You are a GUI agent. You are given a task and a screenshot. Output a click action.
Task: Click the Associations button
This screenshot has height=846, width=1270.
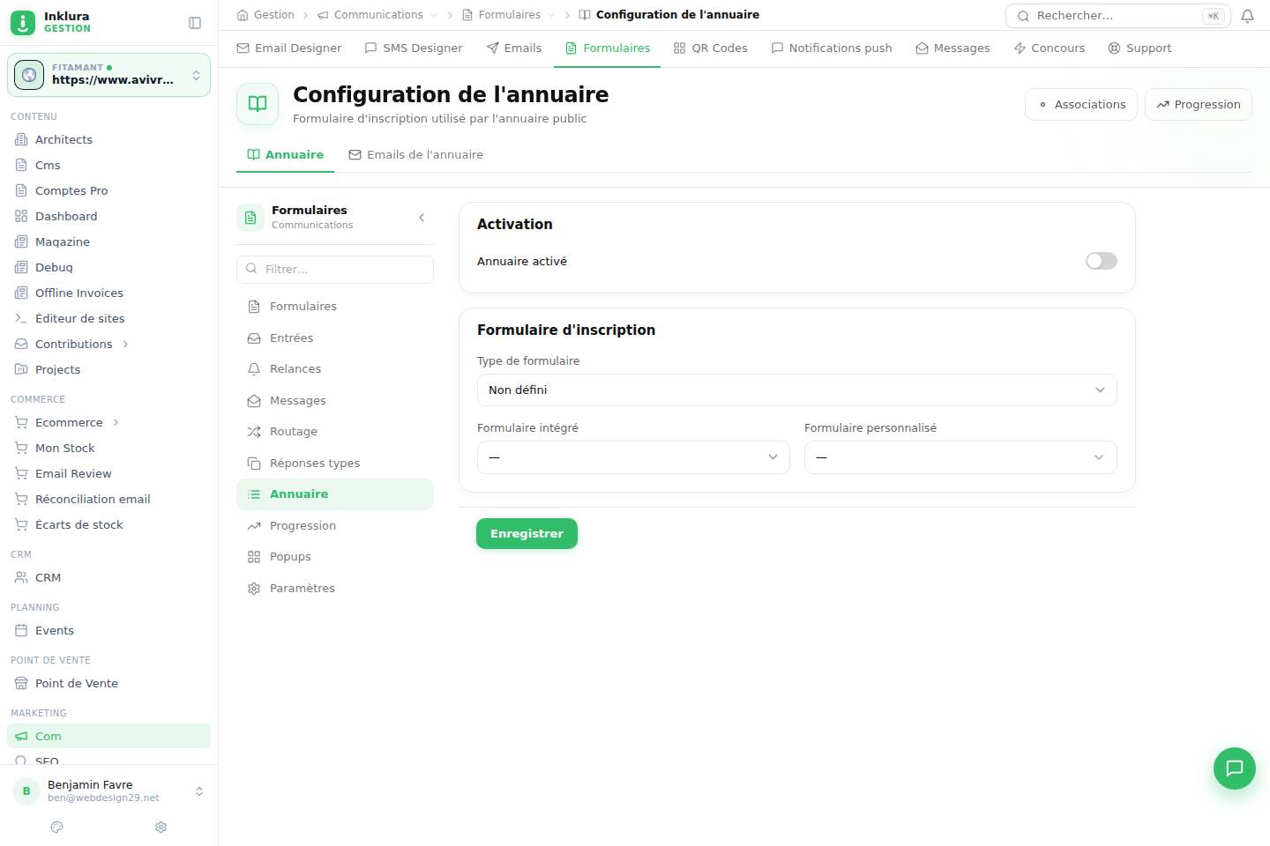point(1081,105)
